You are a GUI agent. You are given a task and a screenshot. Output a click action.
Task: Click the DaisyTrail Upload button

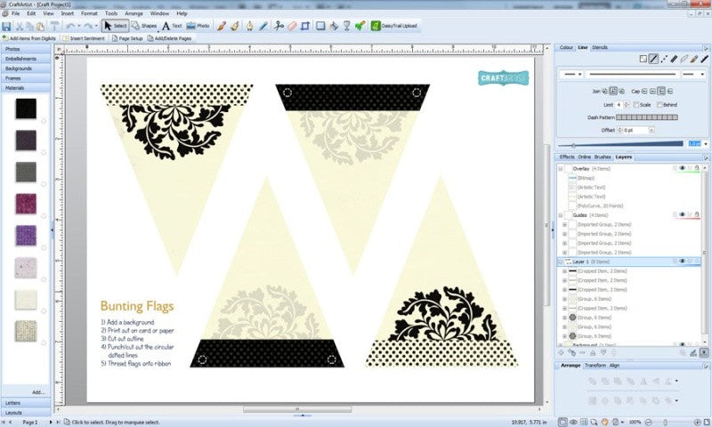click(394, 26)
